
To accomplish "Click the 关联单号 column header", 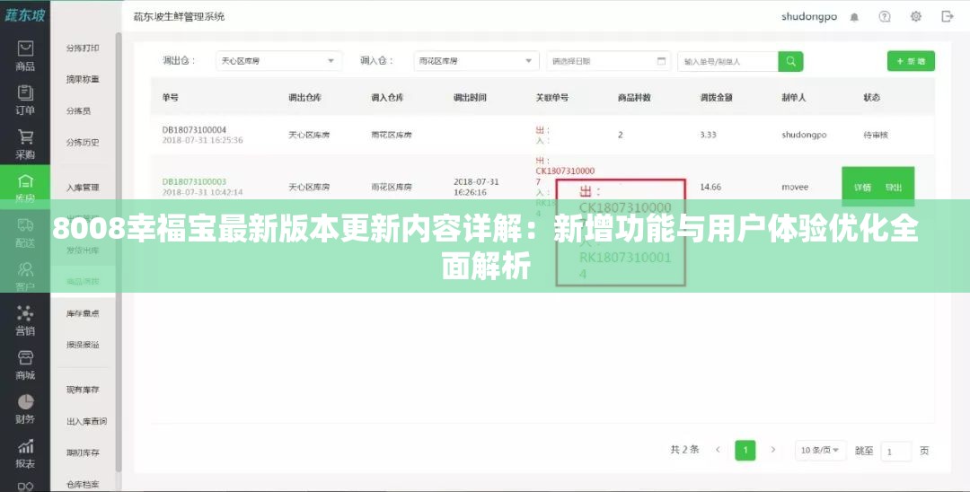I will click(x=551, y=97).
